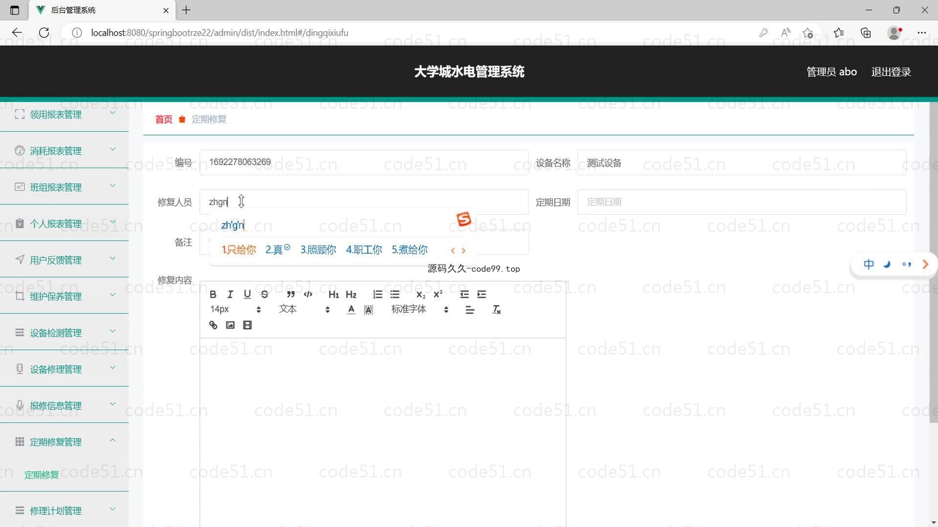
Task: Open text color picker
Action: click(351, 309)
